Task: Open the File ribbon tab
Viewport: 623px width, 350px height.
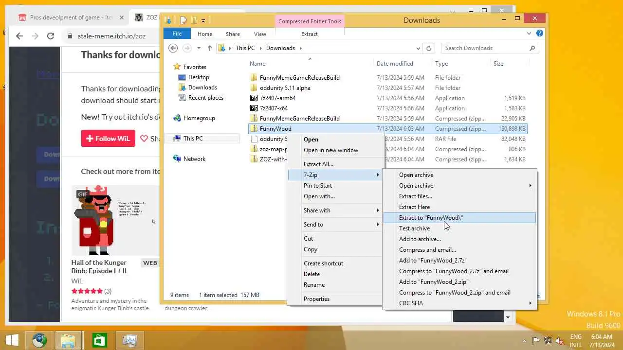Action: coord(177,34)
